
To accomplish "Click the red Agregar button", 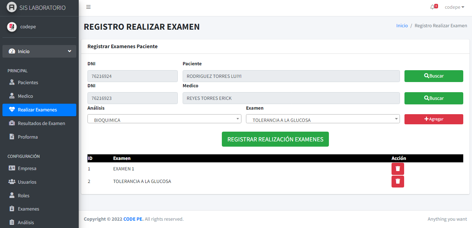I will [434, 119].
